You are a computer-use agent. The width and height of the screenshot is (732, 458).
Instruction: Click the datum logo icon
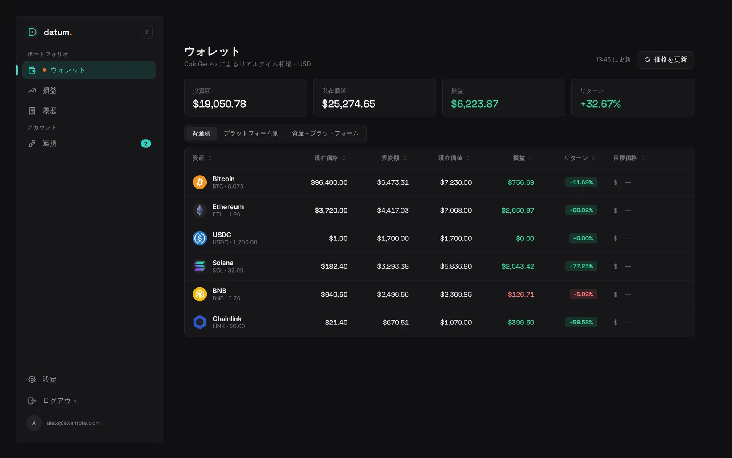tap(32, 32)
